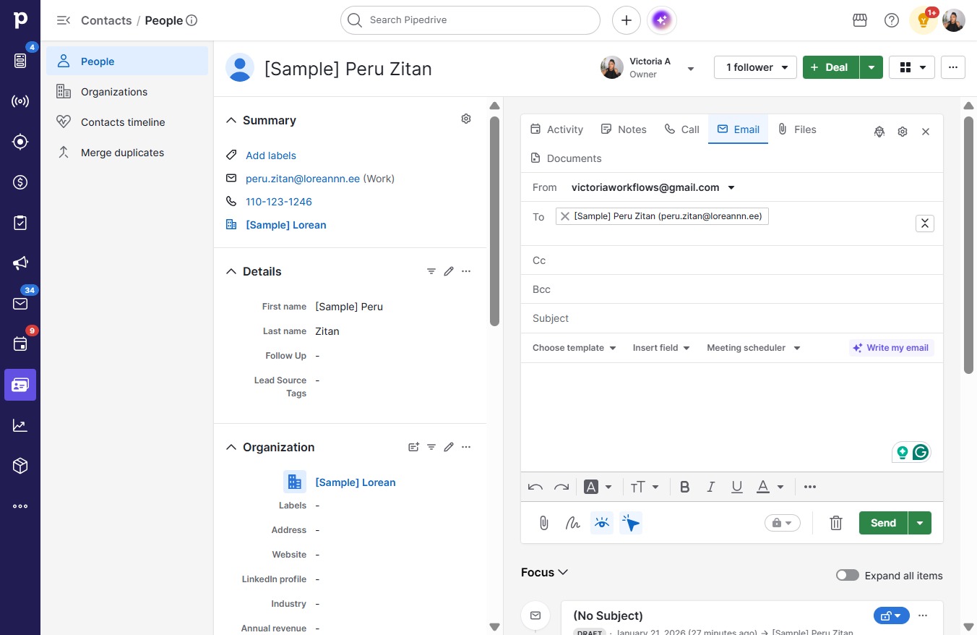Image resolution: width=977 pixels, height=635 pixels.
Task: Toggle link click tracking cursor icon
Action: coord(631,523)
